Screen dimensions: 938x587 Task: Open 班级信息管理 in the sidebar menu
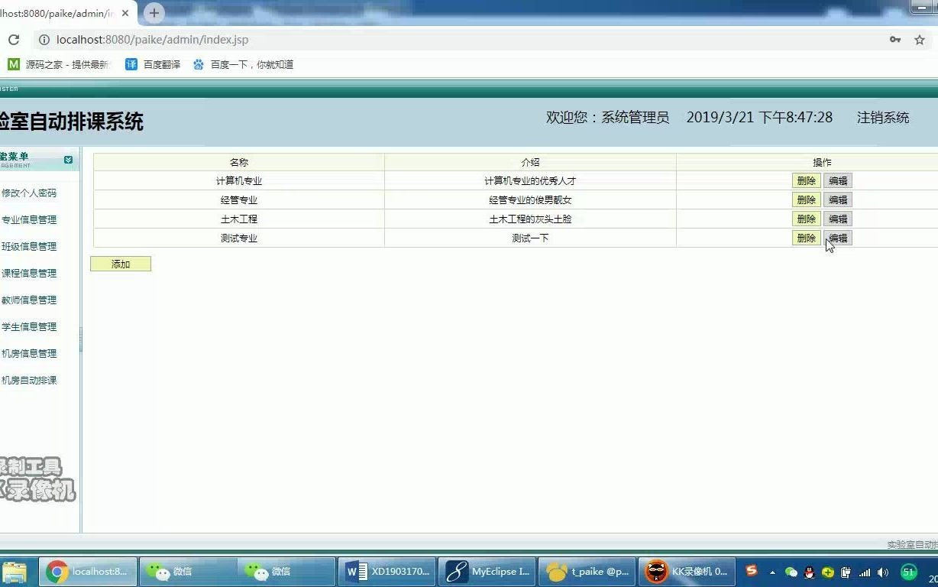coord(31,246)
